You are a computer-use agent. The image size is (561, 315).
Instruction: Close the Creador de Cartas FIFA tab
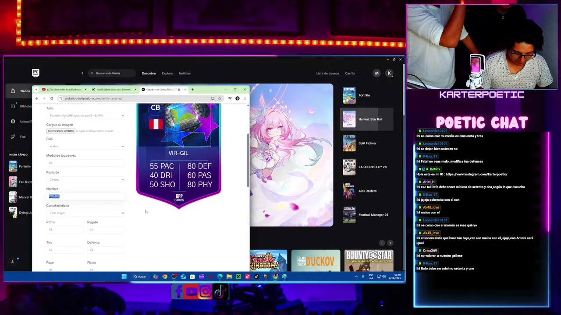tap(185, 89)
